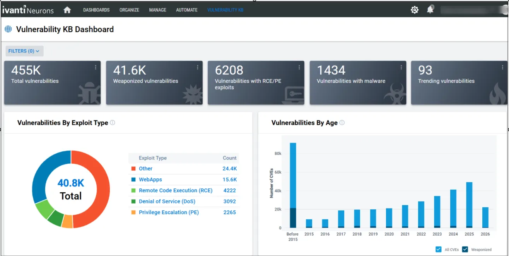Open the 455K Total vulnerabilities card
Screen dimensions: 509x256
(x=53, y=83)
